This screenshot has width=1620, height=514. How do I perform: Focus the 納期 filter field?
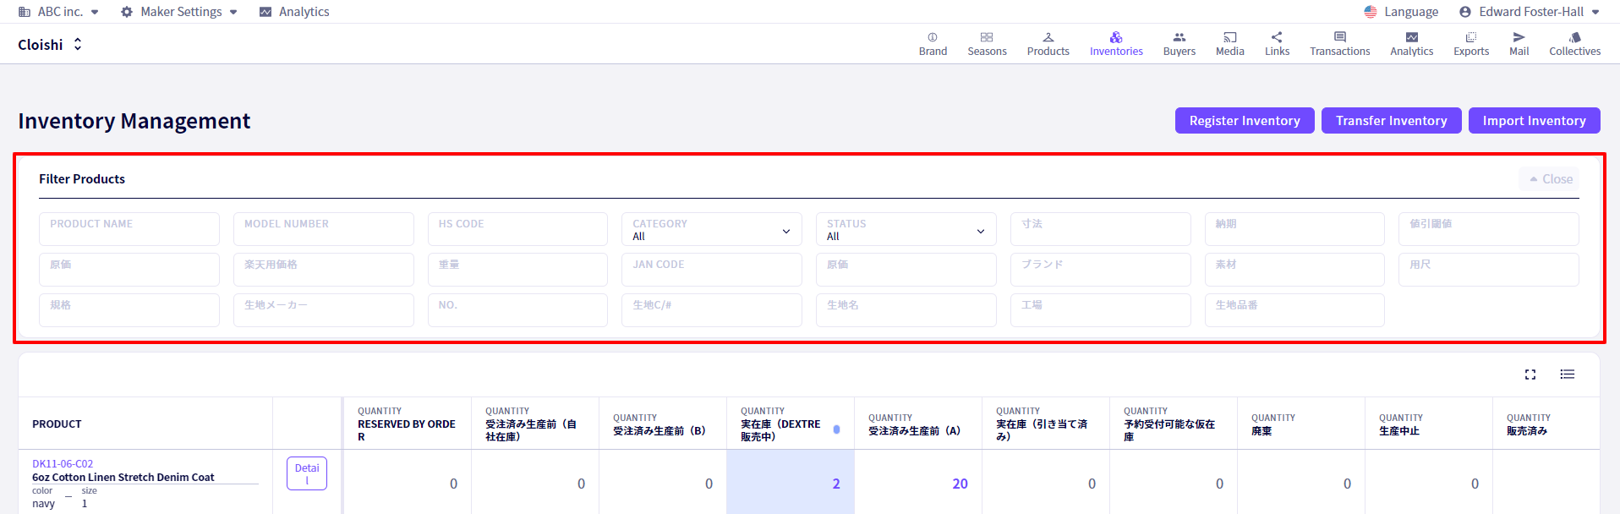coord(1294,229)
